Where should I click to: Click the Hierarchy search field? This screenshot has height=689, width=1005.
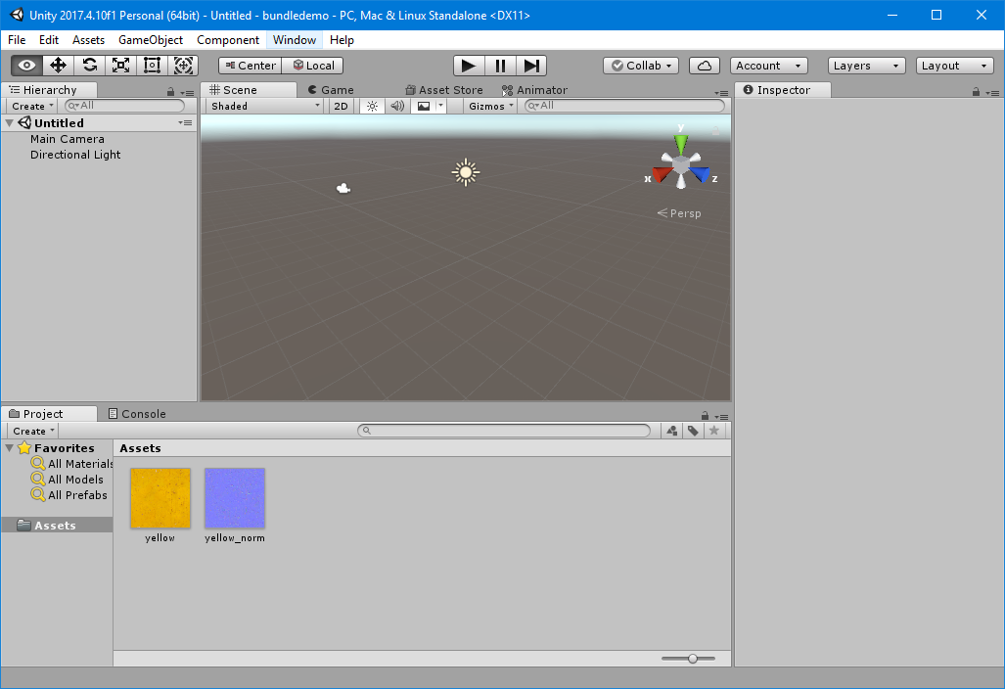[x=124, y=106]
